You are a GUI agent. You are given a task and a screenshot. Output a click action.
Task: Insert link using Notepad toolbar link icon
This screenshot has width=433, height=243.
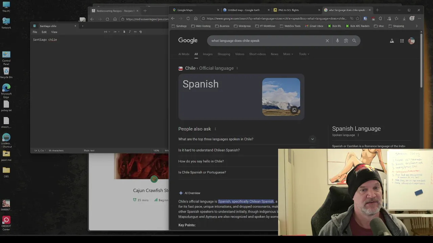[x=135, y=32]
